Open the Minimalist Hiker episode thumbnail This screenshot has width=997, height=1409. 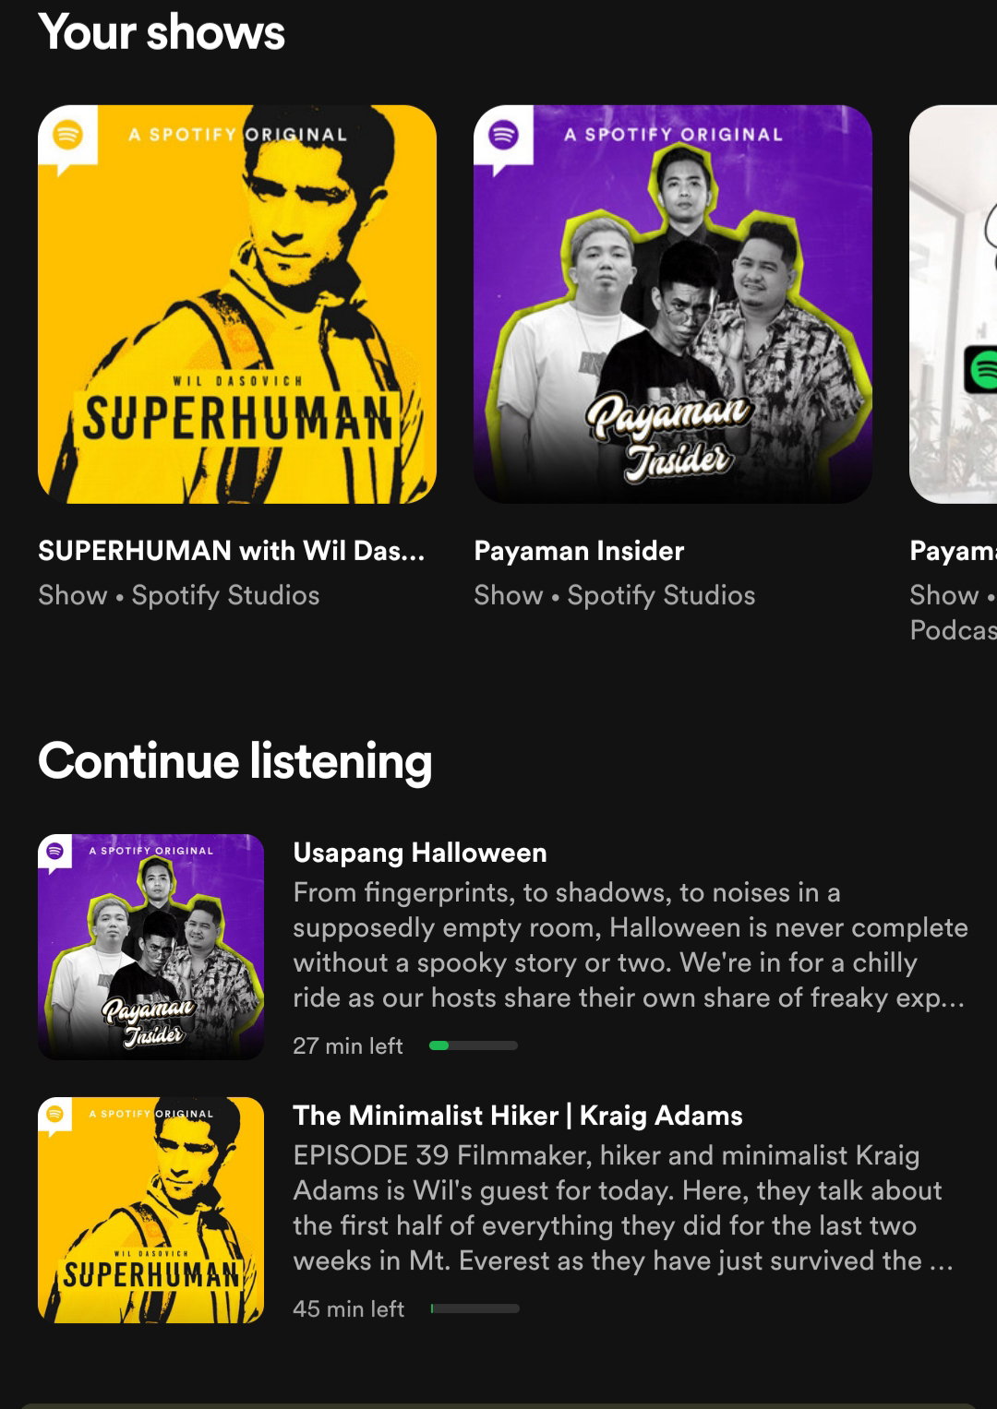151,1210
